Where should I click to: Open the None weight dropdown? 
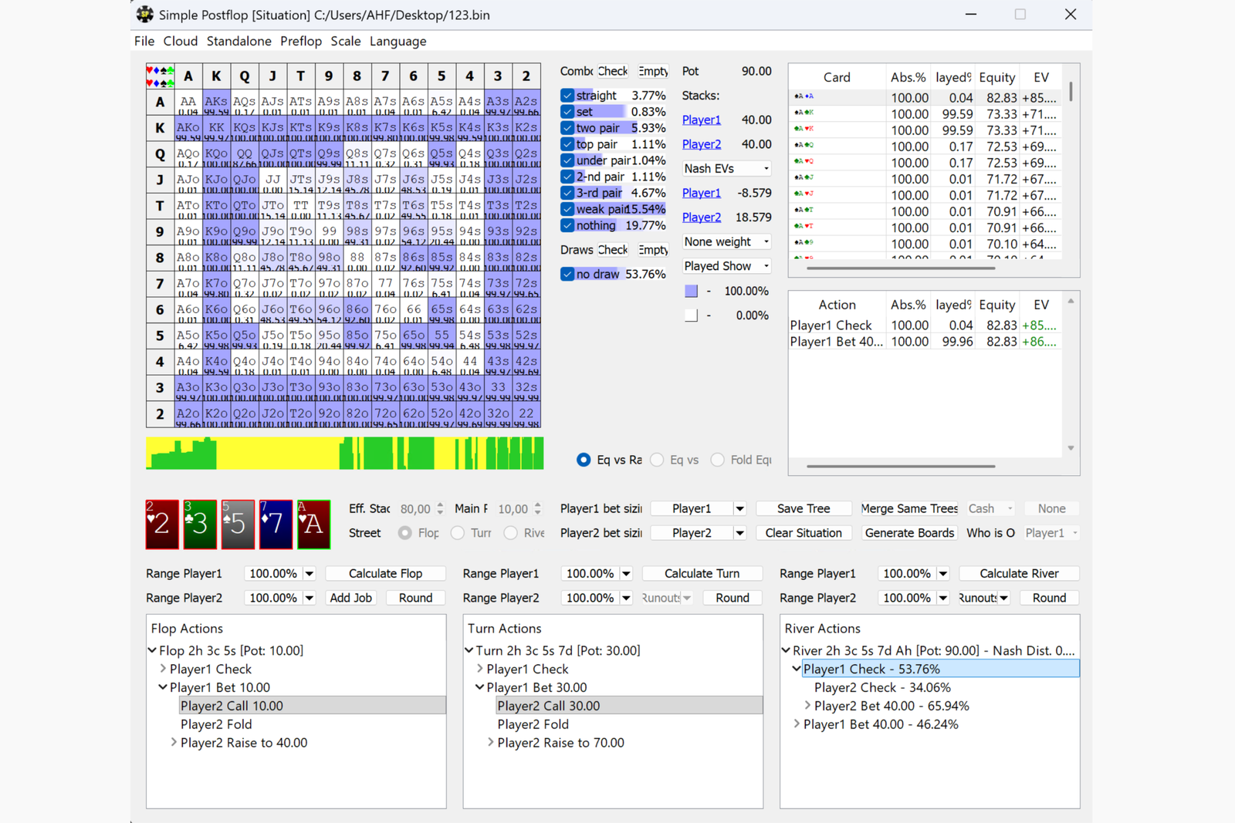(x=726, y=242)
